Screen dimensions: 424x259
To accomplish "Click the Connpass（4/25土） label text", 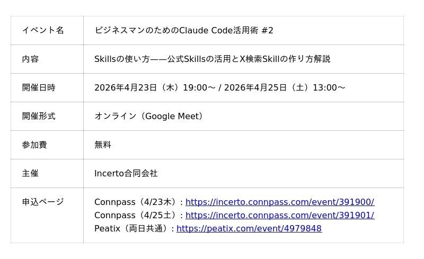I will [137, 215].
